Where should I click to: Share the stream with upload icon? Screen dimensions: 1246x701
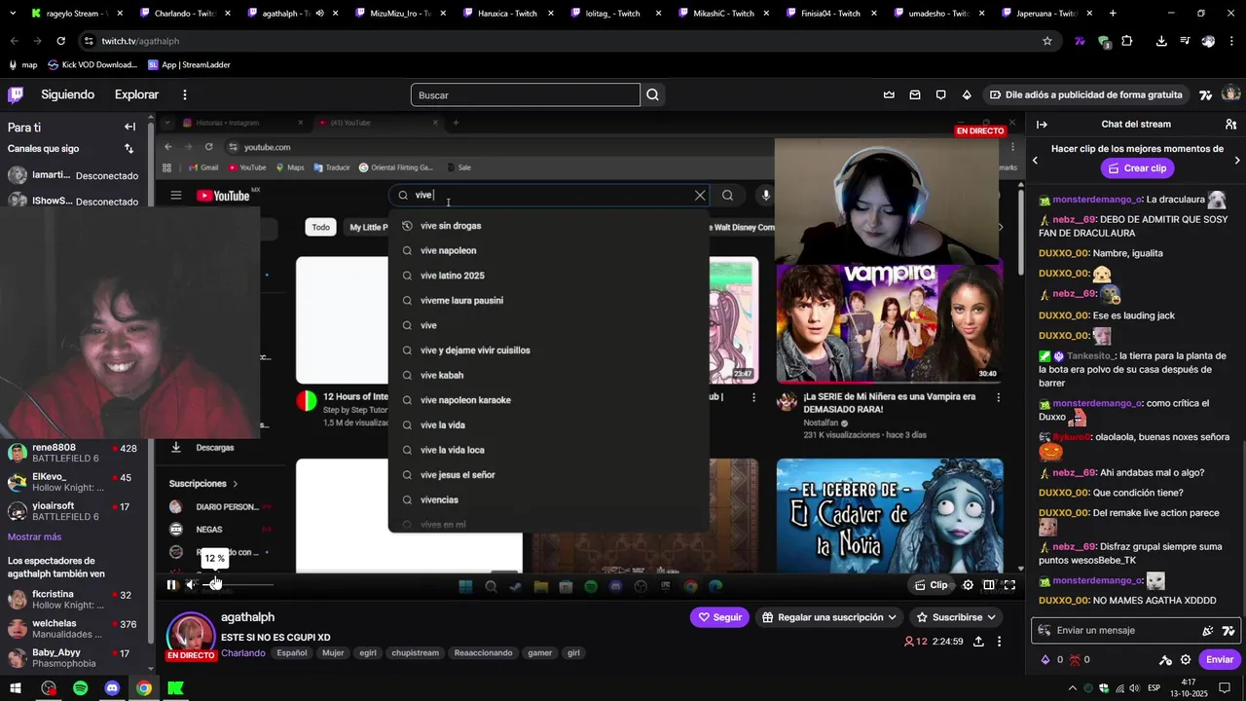[x=978, y=642]
